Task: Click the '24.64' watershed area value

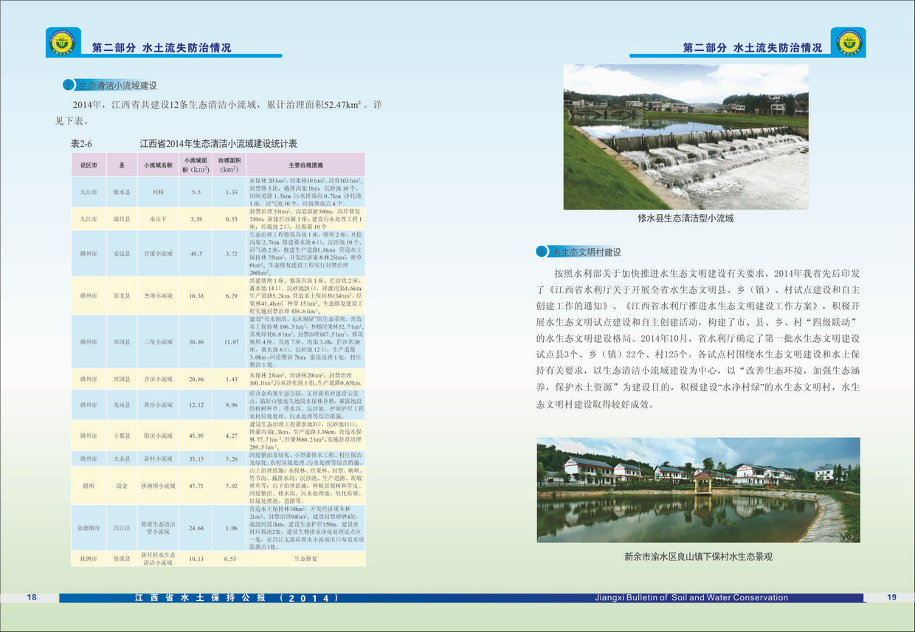Action: point(196,529)
